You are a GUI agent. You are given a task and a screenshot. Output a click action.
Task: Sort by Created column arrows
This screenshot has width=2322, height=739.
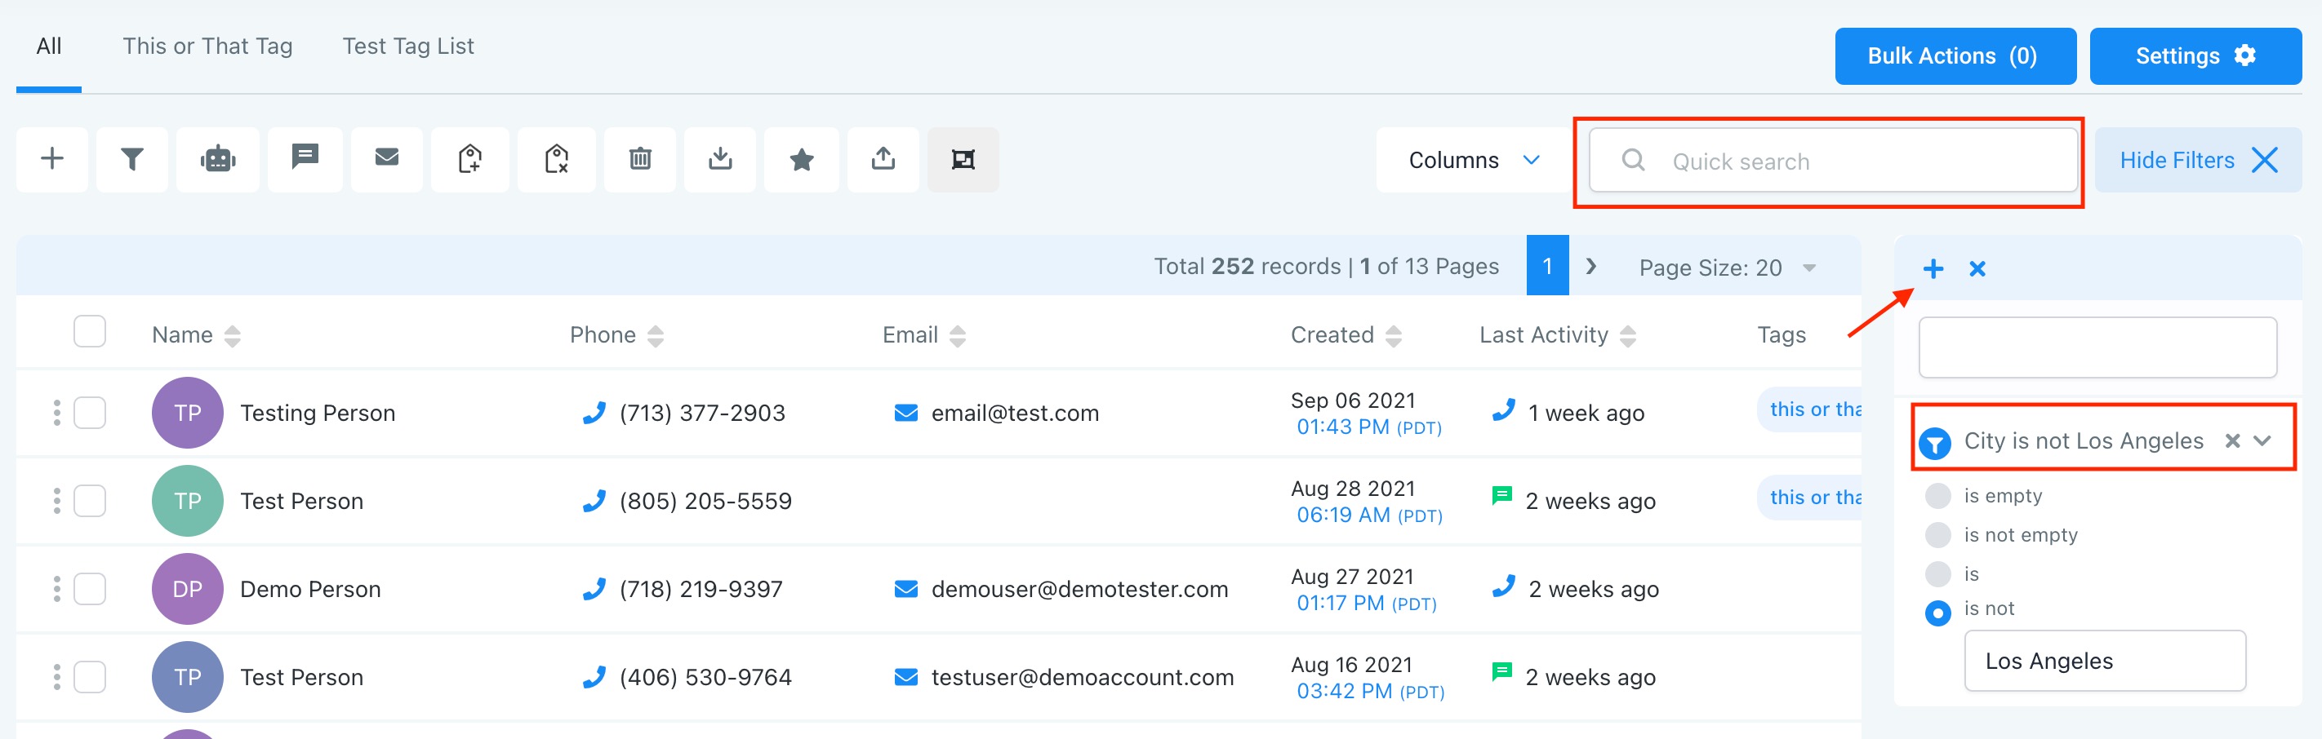(x=1394, y=336)
